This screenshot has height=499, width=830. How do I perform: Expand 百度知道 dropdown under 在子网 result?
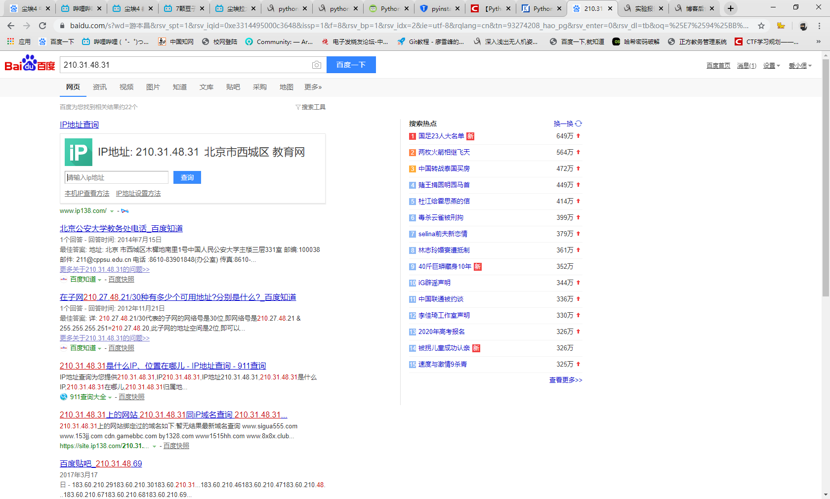point(99,349)
